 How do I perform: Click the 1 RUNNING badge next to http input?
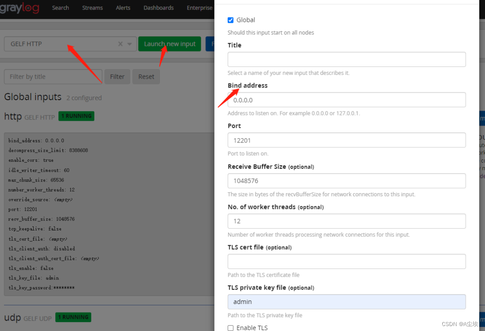[76, 116]
